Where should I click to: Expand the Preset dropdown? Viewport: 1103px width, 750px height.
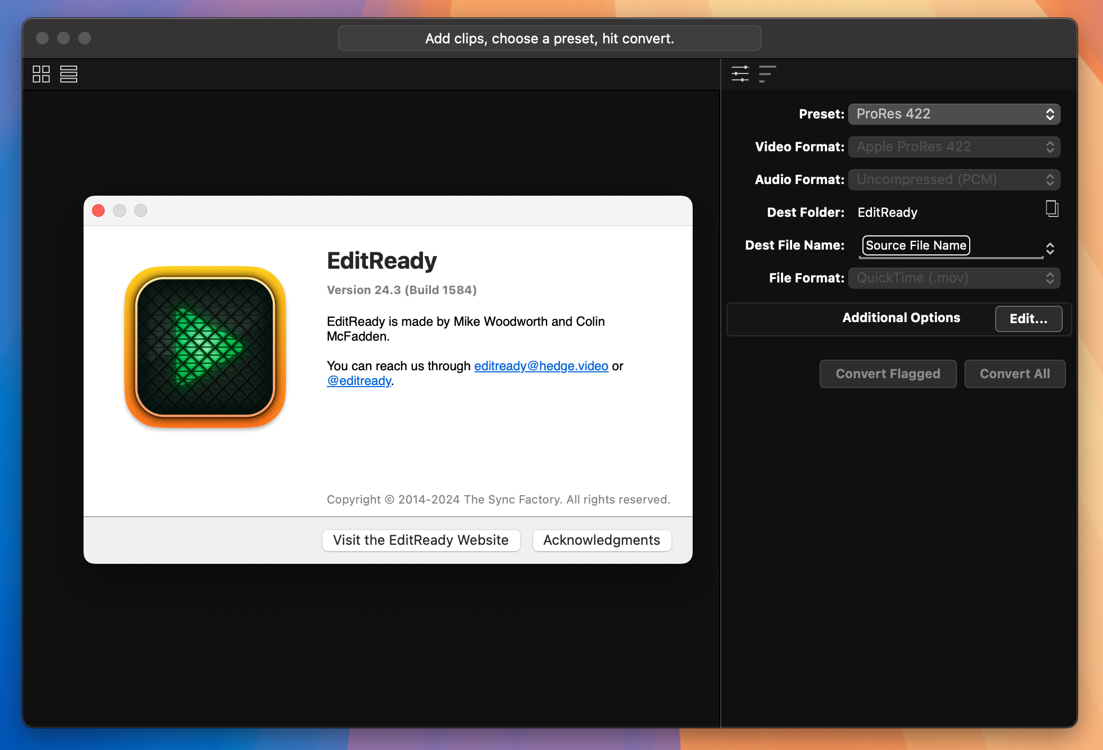(954, 114)
